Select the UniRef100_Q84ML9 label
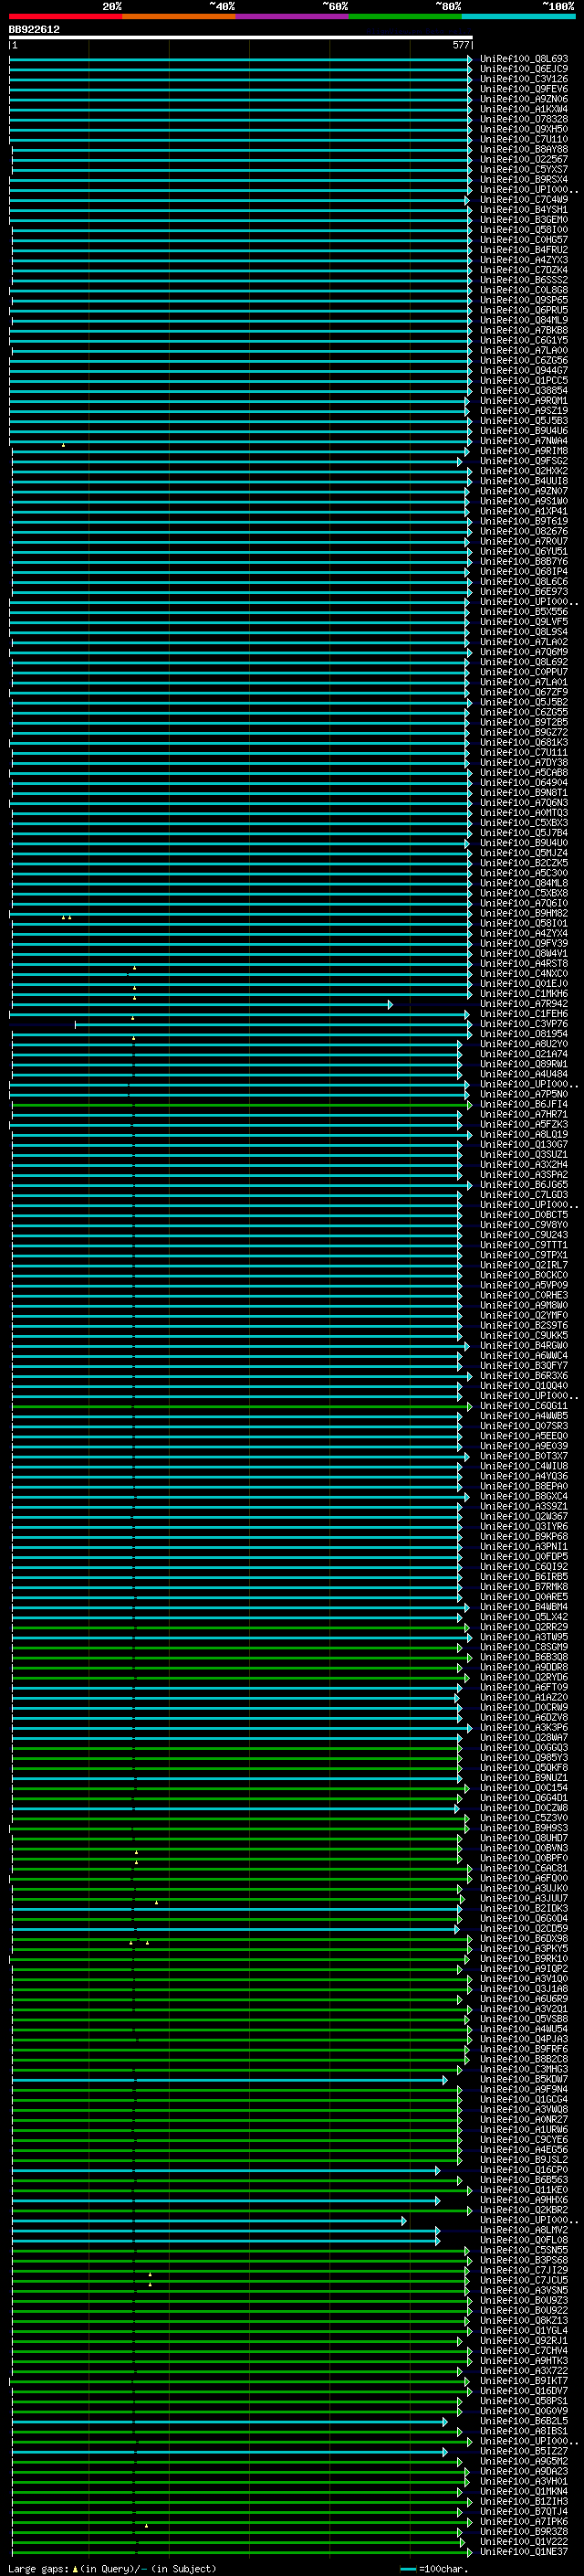The width and height of the screenshot is (584, 2576). [524, 320]
